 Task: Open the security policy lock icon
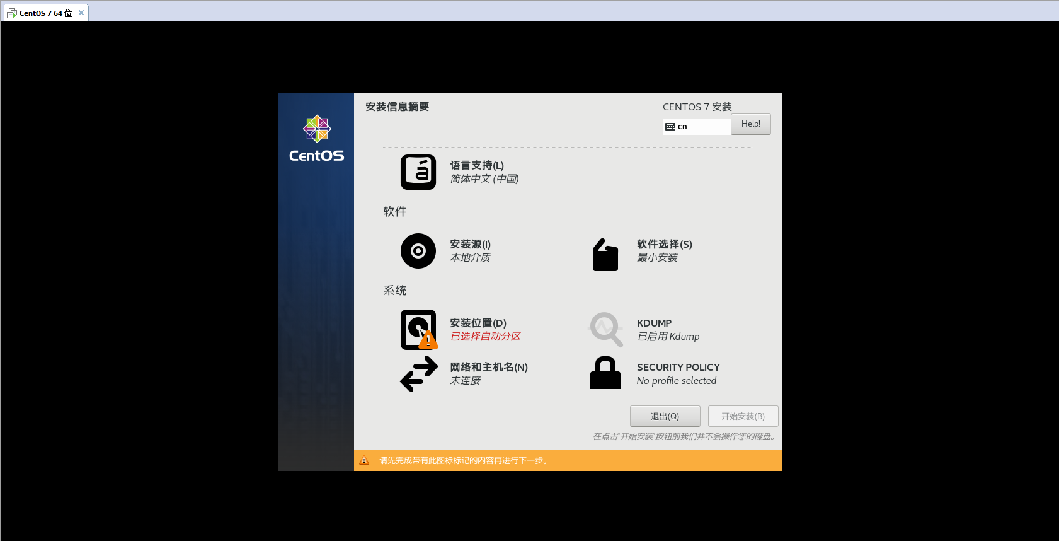pyautogui.click(x=605, y=373)
